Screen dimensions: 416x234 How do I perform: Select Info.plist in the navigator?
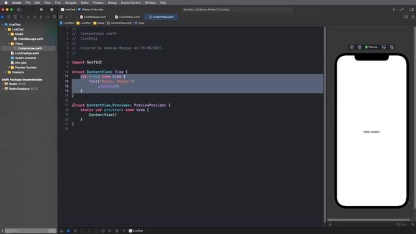click(19, 62)
